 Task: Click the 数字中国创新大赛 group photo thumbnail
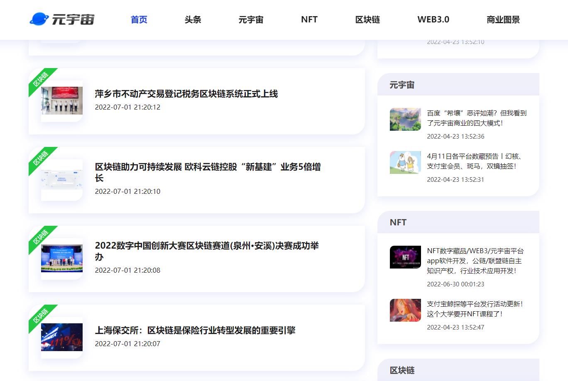(x=62, y=258)
